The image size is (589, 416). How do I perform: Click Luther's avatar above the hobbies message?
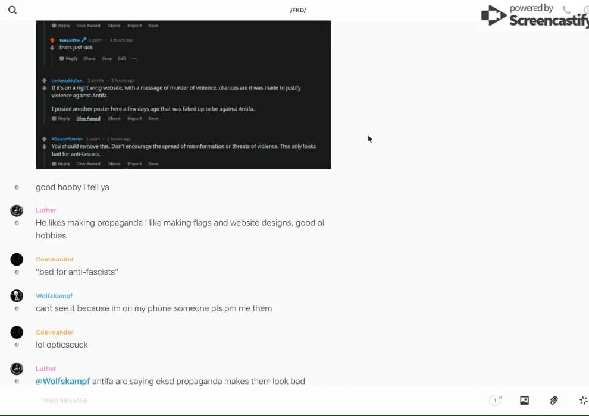17,210
